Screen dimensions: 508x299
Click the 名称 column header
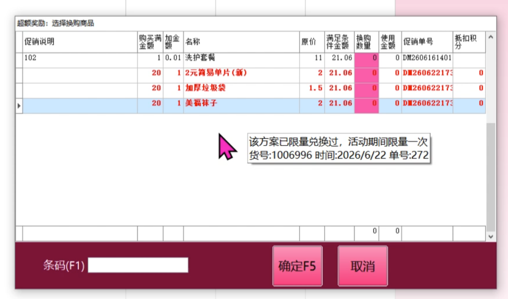[241, 42]
